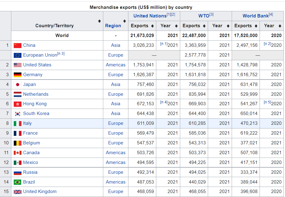Viewport: 285px width, 197px height.
Task: Open the Netherlands country link
Action: [36, 94]
